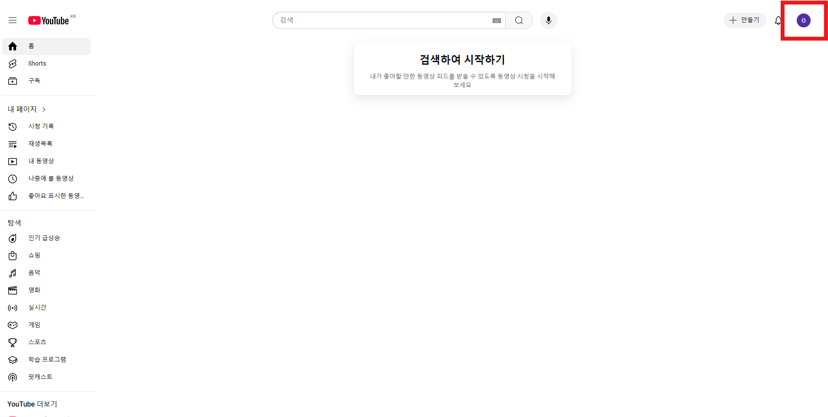Click the 영화 label
Screen dimensions: 828x417
pos(34,290)
